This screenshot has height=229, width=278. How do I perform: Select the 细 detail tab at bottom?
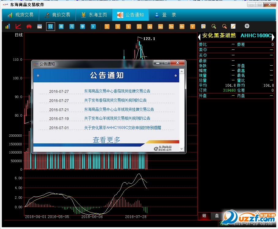(204, 216)
